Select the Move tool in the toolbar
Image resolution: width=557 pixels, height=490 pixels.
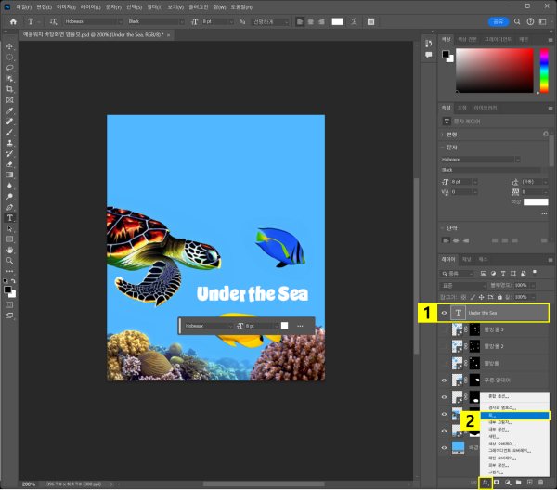pyautogui.click(x=9, y=45)
